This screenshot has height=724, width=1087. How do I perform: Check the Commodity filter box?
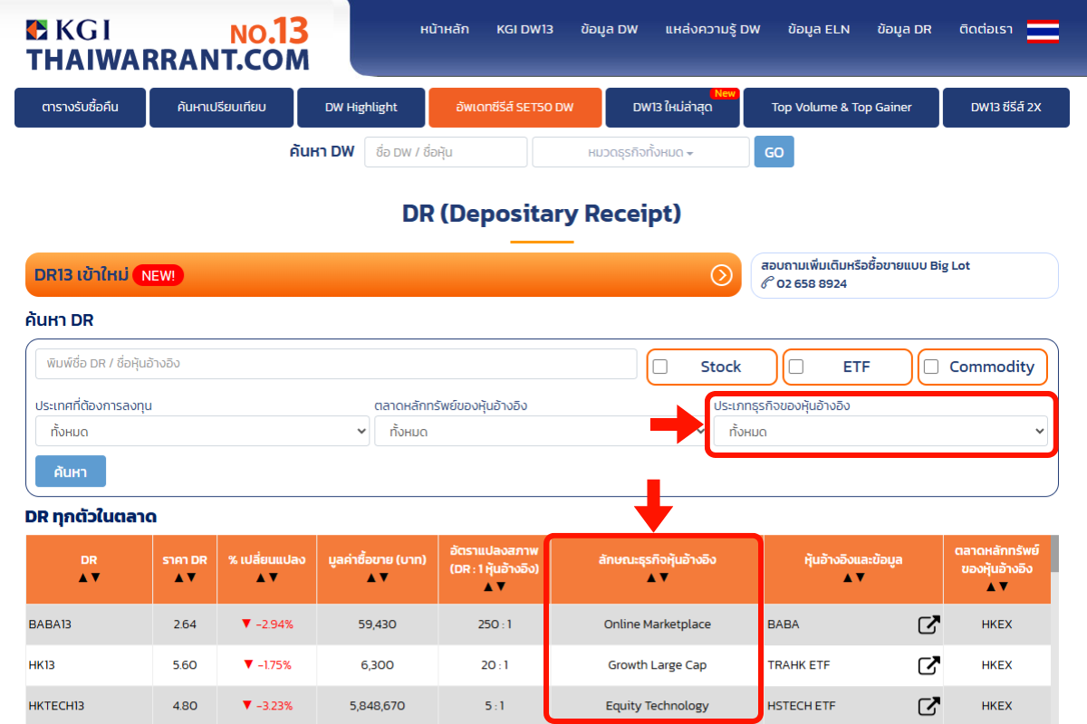pyautogui.click(x=931, y=367)
